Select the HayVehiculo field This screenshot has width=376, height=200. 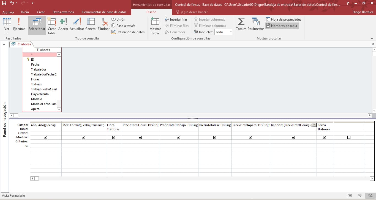(40, 94)
